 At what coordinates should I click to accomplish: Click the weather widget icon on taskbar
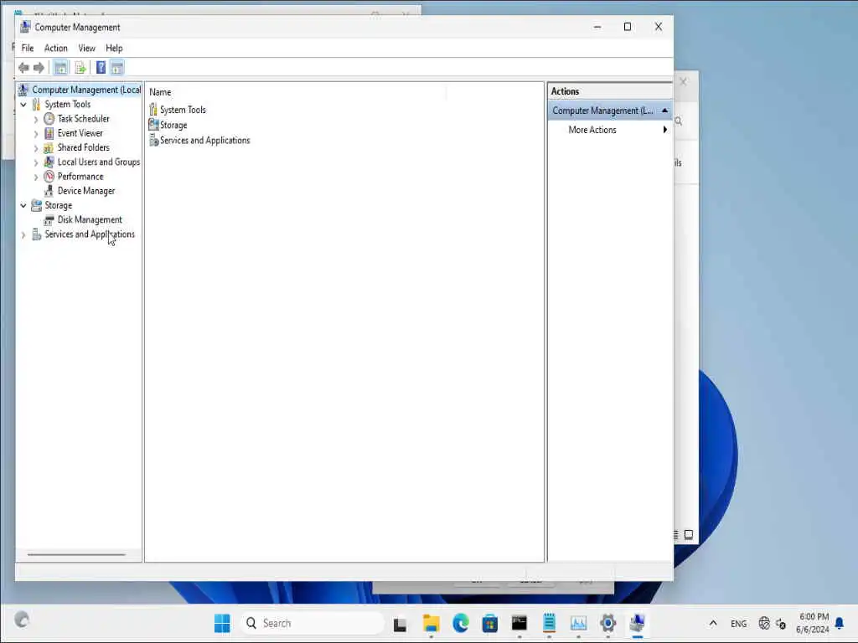[x=22, y=620]
